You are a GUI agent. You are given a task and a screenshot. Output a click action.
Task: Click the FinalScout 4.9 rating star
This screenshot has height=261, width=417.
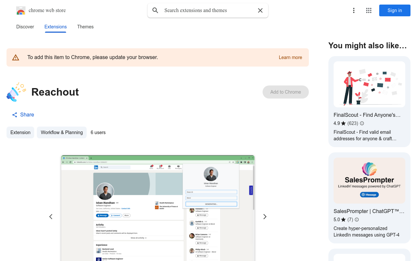[x=343, y=123]
